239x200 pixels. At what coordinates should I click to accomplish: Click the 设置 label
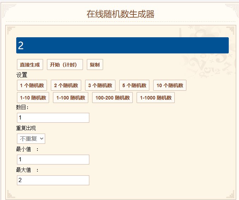click(x=22, y=75)
